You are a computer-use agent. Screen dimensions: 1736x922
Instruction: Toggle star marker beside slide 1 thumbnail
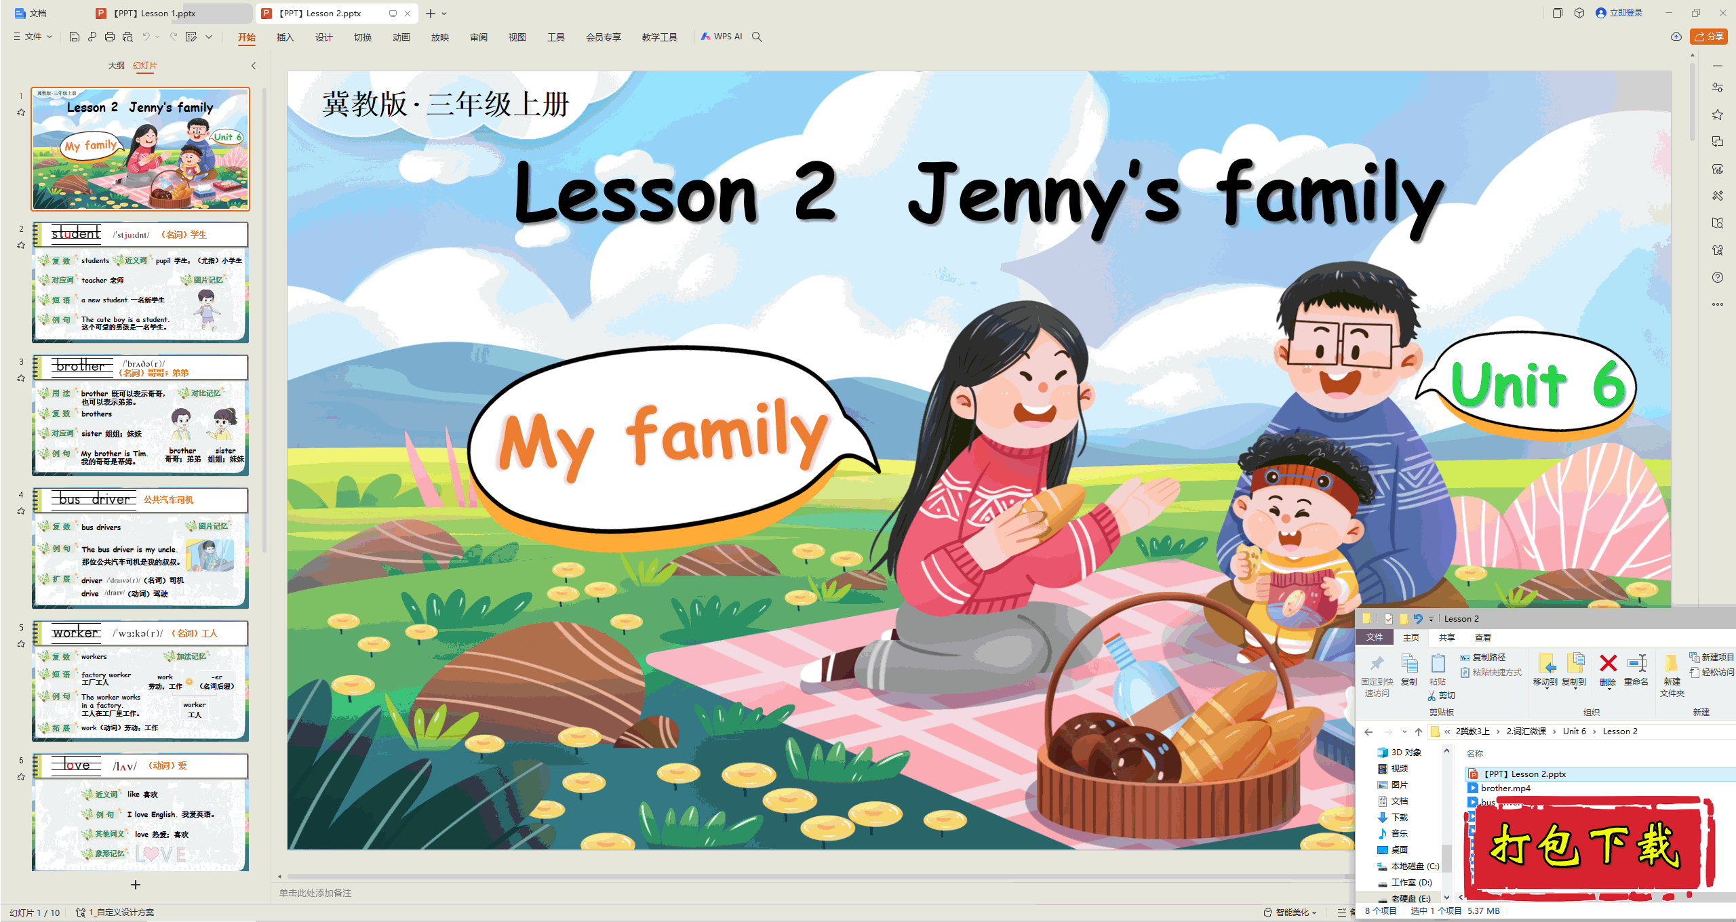click(x=21, y=113)
